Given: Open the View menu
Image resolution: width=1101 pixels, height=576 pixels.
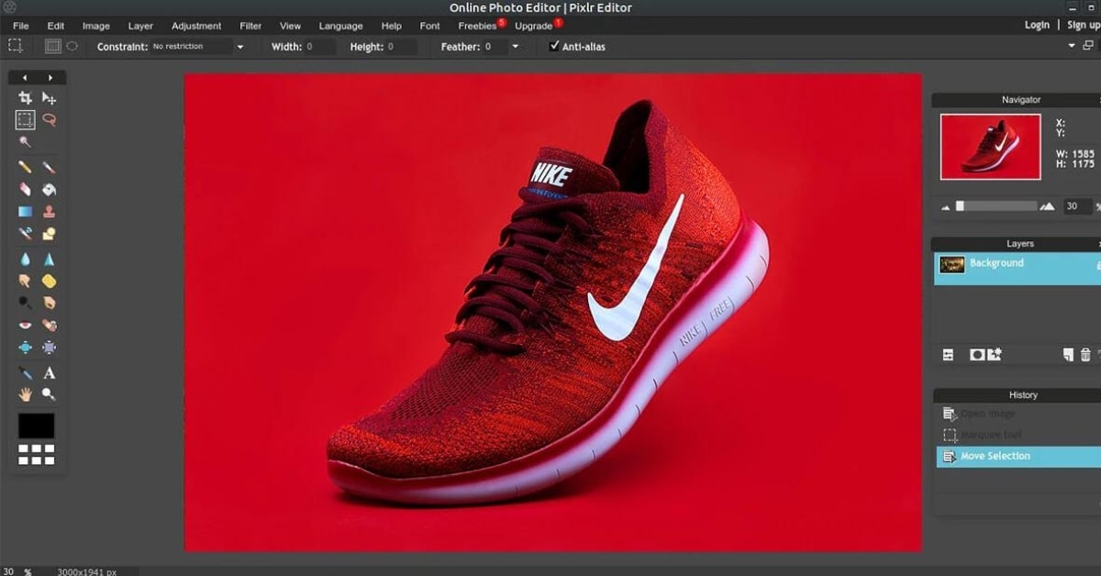Looking at the screenshot, I should click(290, 26).
